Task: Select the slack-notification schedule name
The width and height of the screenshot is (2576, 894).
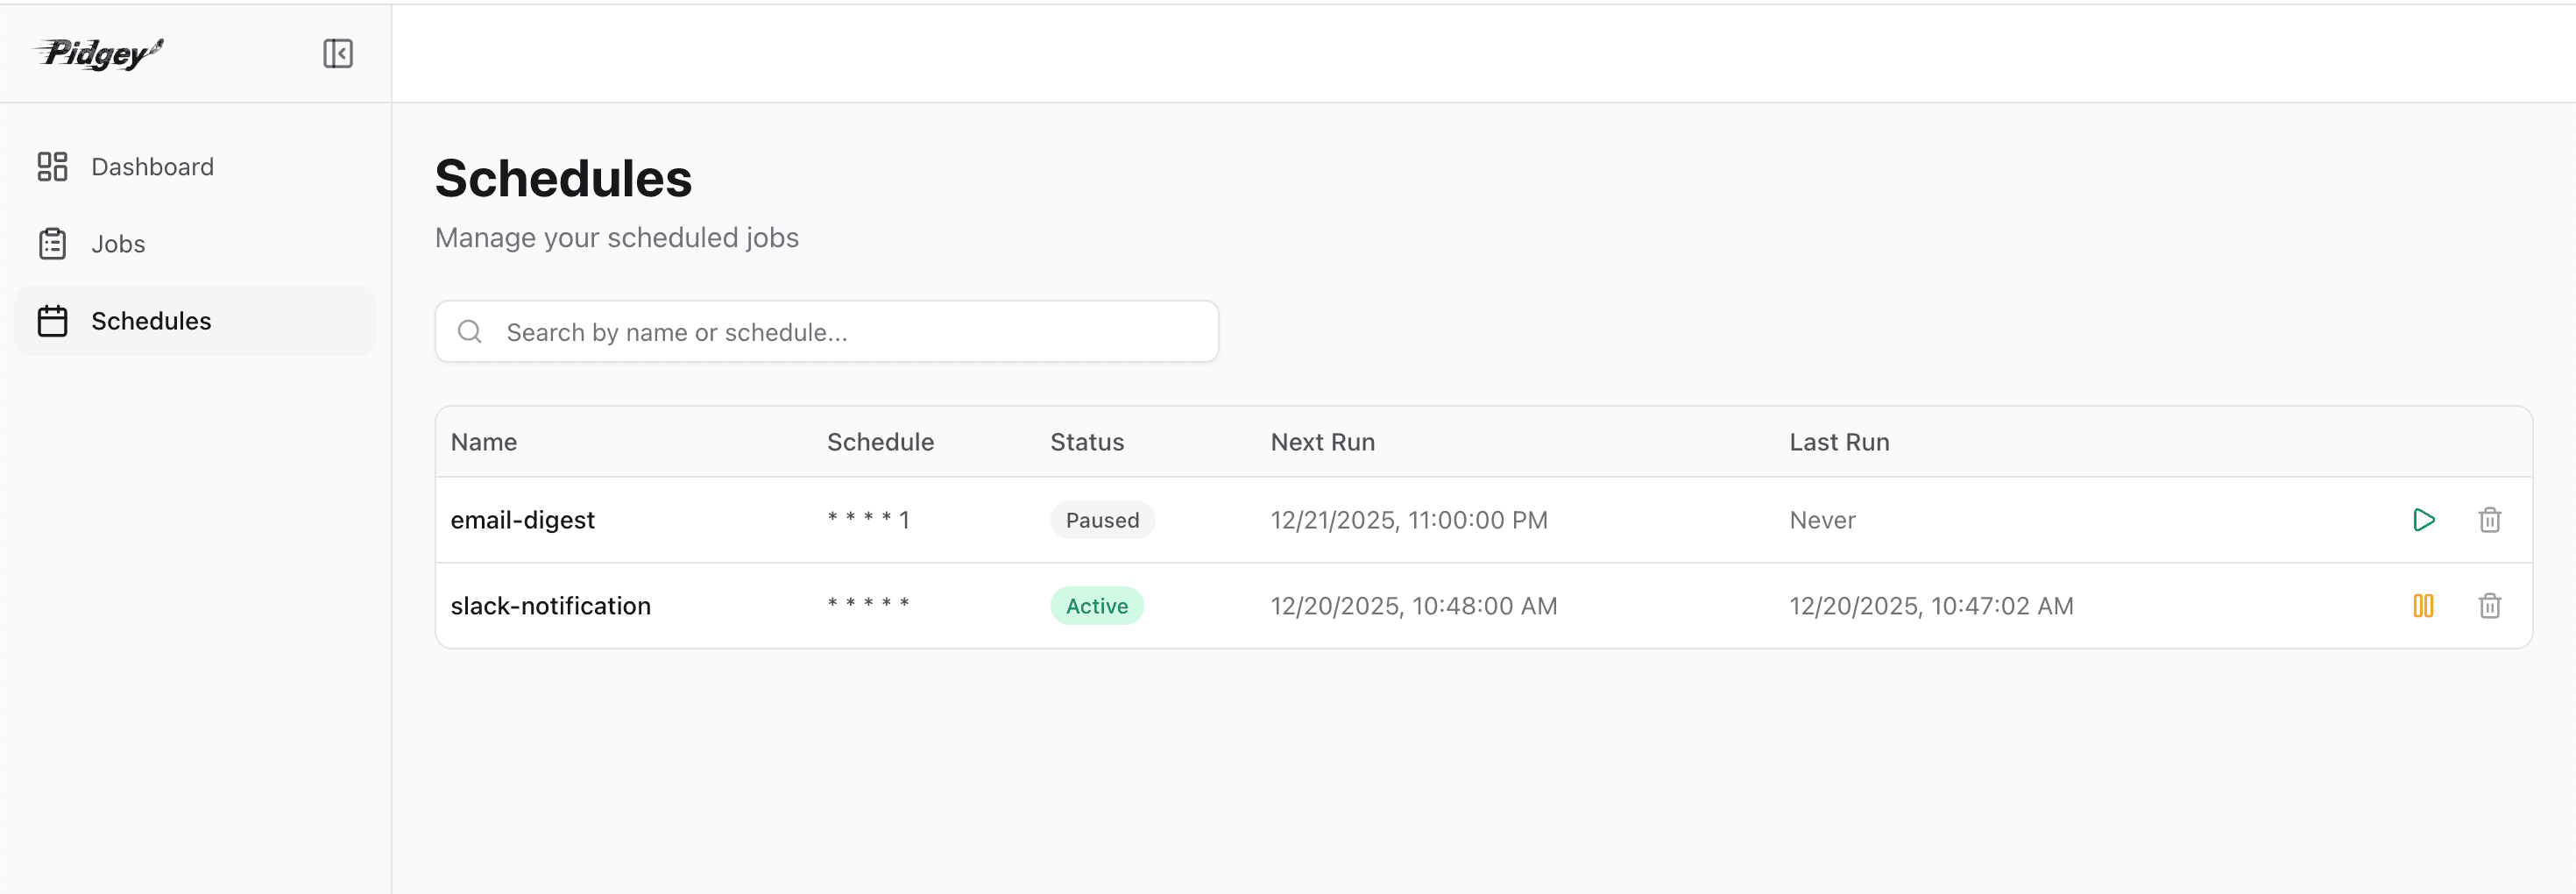Action: coord(551,605)
